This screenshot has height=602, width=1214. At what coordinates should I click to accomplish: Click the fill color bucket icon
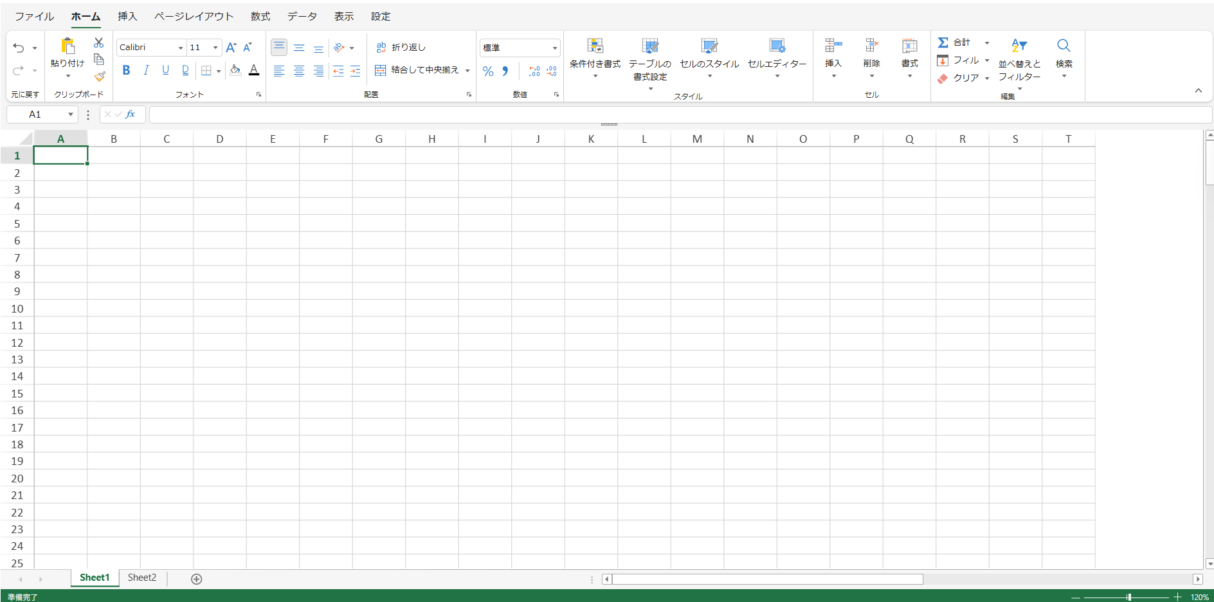pyautogui.click(x=235, y=70)
